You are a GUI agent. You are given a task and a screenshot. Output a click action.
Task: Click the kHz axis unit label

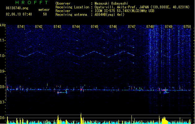pos(3,25)
